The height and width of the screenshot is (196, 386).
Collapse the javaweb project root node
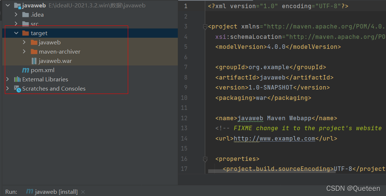pyautogui.click(x=8, y=5)
